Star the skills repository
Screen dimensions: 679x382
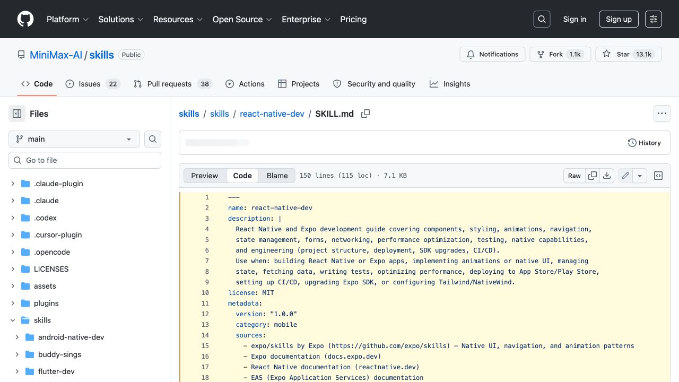tap(629, 54)
